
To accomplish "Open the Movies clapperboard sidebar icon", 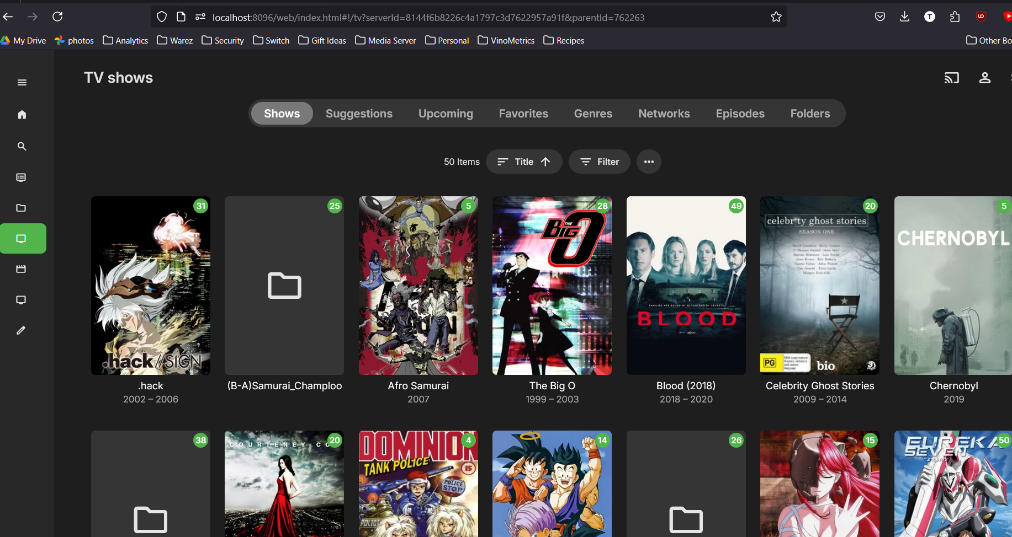I will point(22,269).
